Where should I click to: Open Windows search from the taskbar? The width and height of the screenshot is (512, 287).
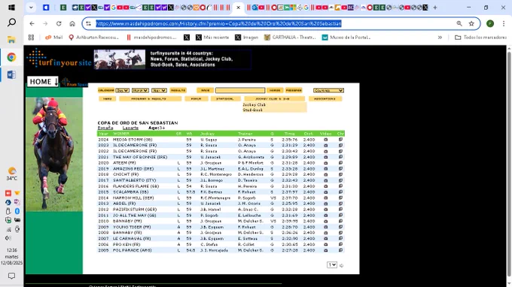(x=11, y=23)
